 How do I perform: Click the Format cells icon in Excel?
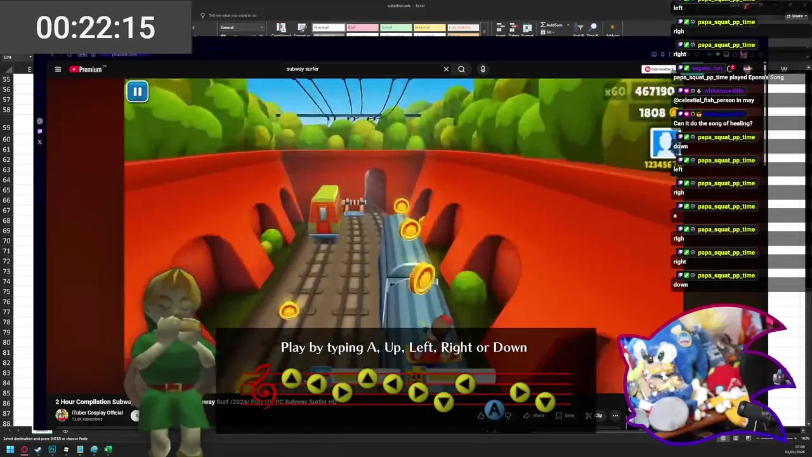click(x=527, y=28)
